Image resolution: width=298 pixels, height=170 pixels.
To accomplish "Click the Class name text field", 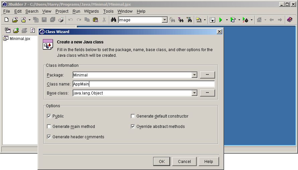I will coord(144,84).
